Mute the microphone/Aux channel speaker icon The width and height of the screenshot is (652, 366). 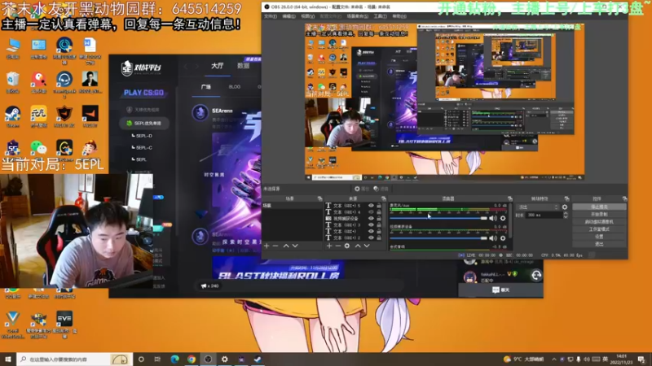[x=493, y=218]
